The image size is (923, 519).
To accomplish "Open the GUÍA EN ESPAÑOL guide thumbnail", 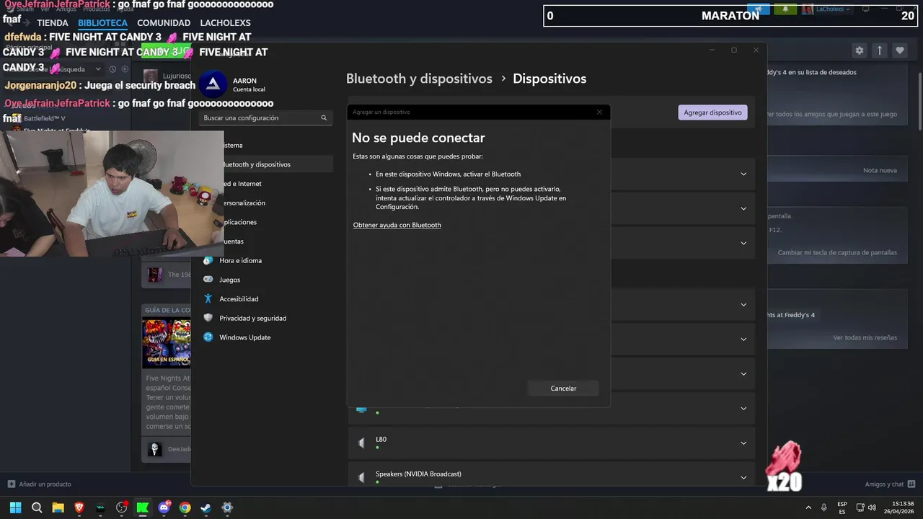I will tap(167, 342).
